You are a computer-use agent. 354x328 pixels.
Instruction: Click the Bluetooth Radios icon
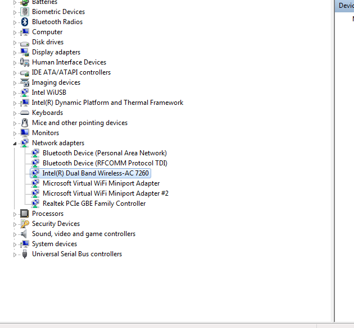tap(25, 22)
